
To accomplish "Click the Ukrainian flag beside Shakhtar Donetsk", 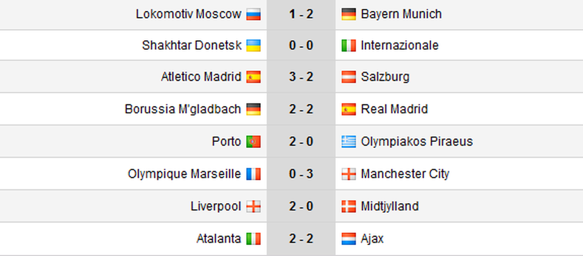I will pyautogui.click(x=253, y=45).
